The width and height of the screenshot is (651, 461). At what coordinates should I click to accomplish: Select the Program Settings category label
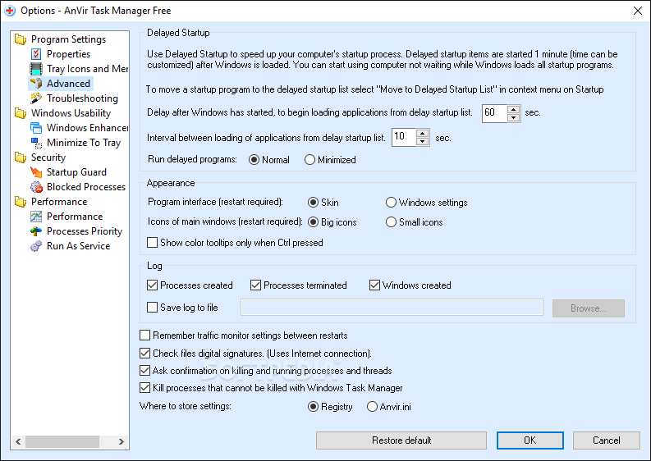point(68,39)
